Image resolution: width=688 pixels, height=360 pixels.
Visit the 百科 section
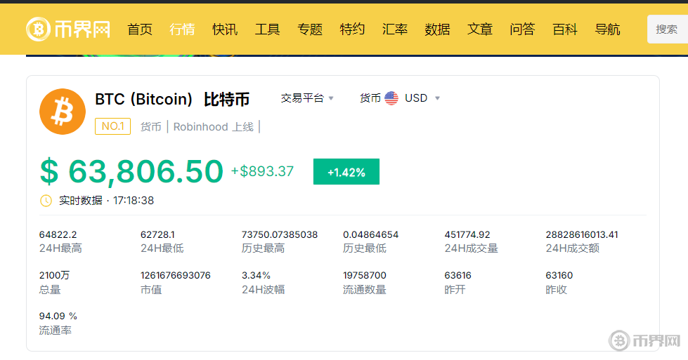[x=565, y=29]
